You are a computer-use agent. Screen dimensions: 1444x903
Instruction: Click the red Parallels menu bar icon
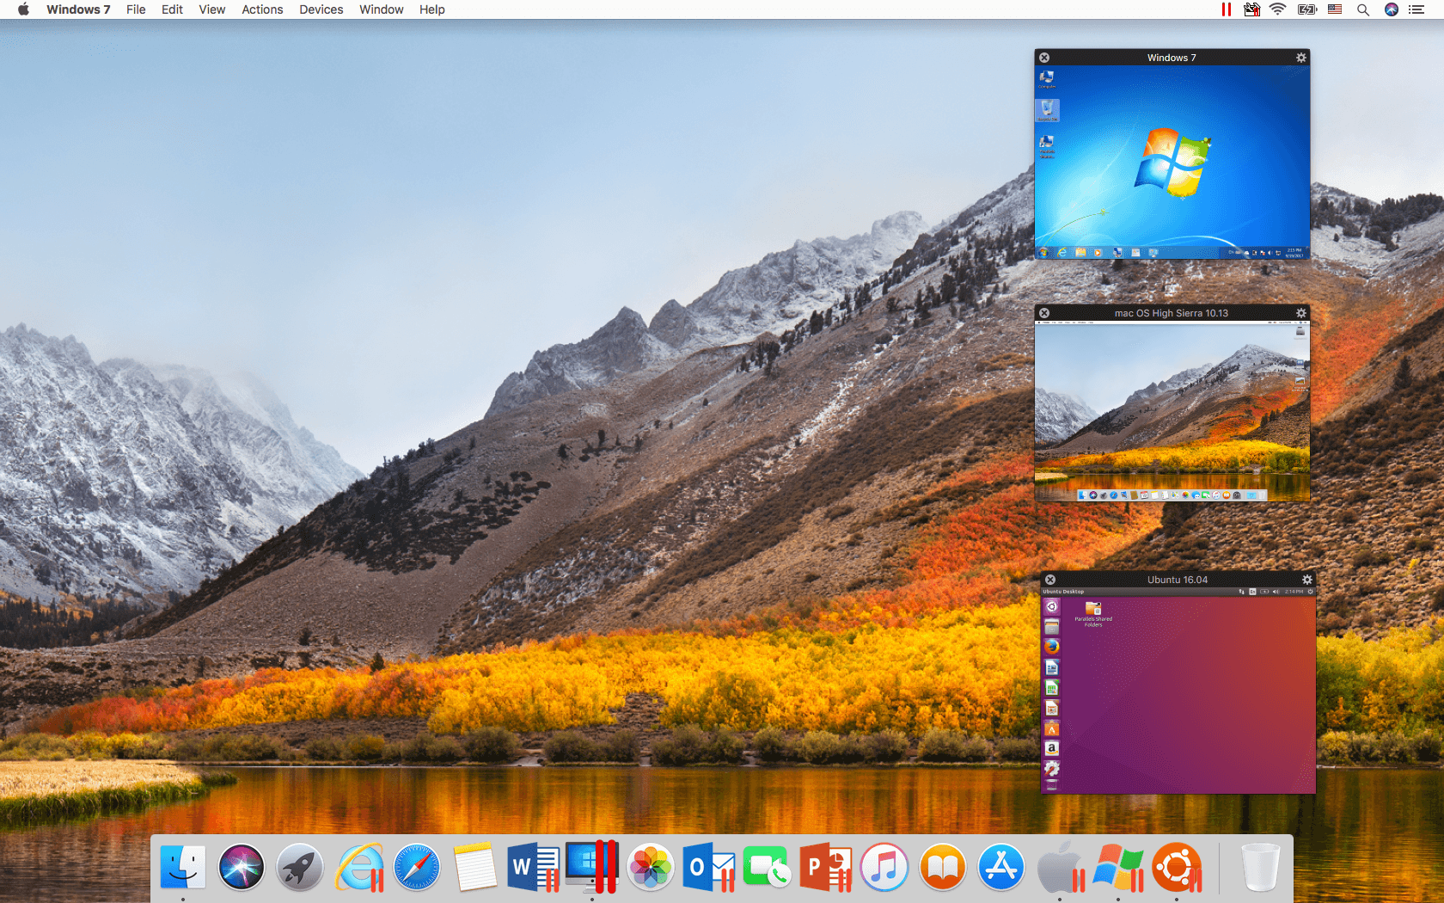(x=1226, y=9)
